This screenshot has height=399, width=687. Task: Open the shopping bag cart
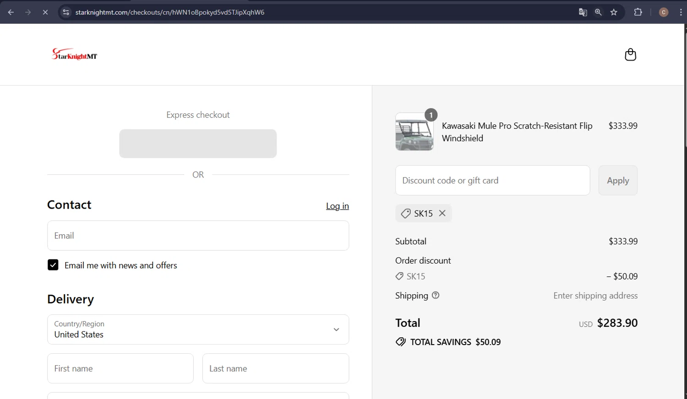(x=630, y=54)
